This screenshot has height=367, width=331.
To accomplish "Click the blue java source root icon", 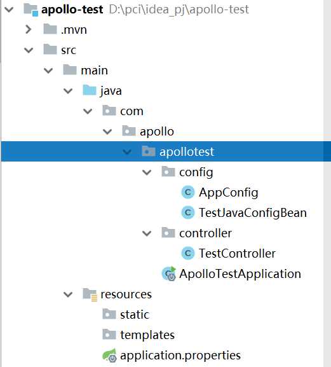I will tap(90, 90).
